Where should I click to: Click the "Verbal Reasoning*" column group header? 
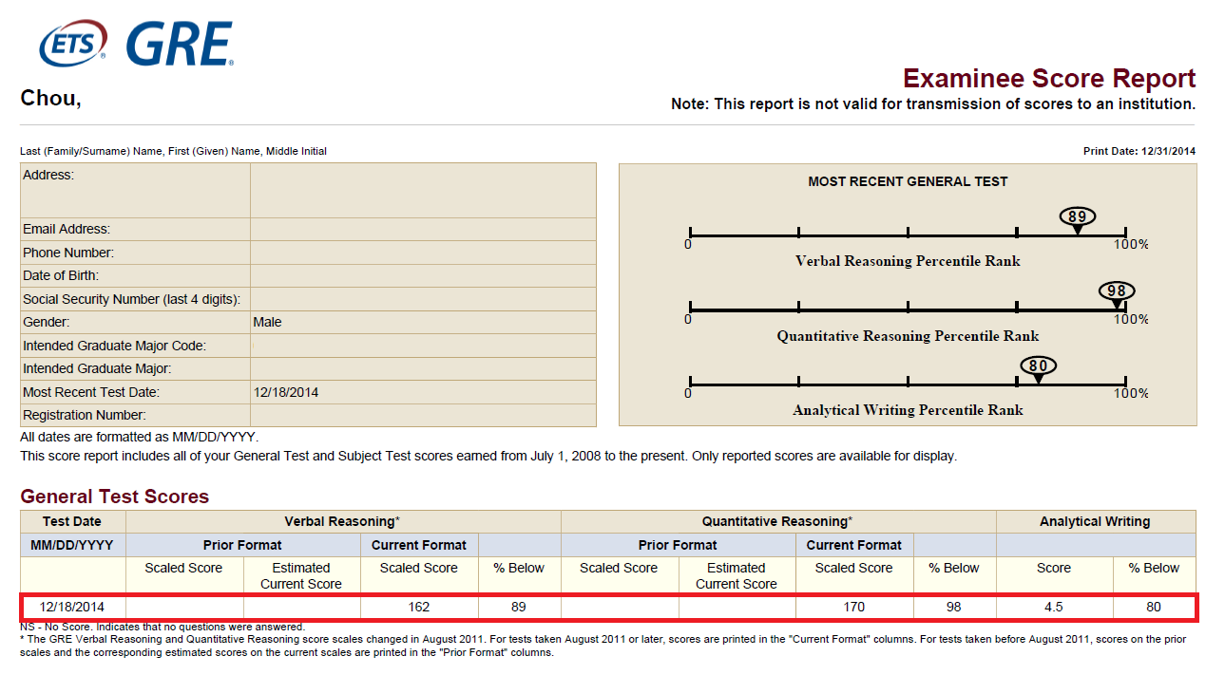click(342, 521)
